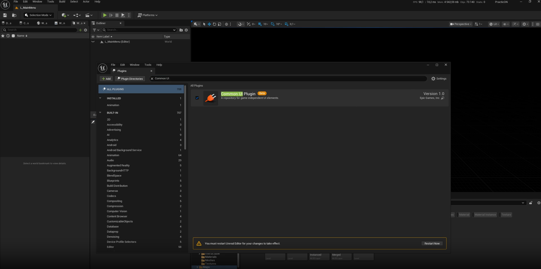This screenshot has width=541, height=269.
Task: Collapse the BUILT-IN plugin category
Action: (100, 113)
